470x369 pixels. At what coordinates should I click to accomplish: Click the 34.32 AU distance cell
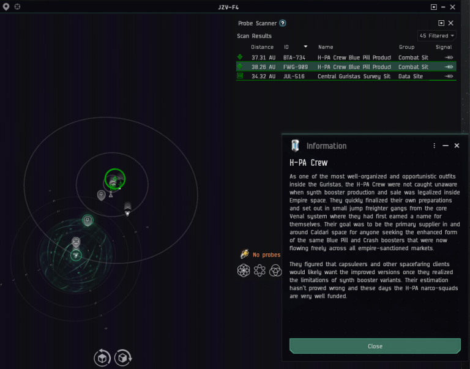pyautogui.click(x=263, y=76)
